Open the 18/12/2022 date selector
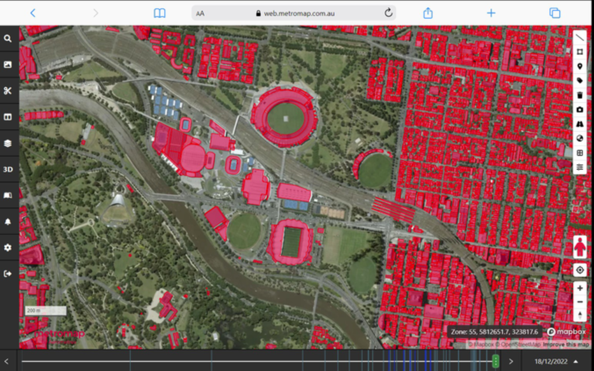This screenshot has height=371, width=594. coord(551,361)
